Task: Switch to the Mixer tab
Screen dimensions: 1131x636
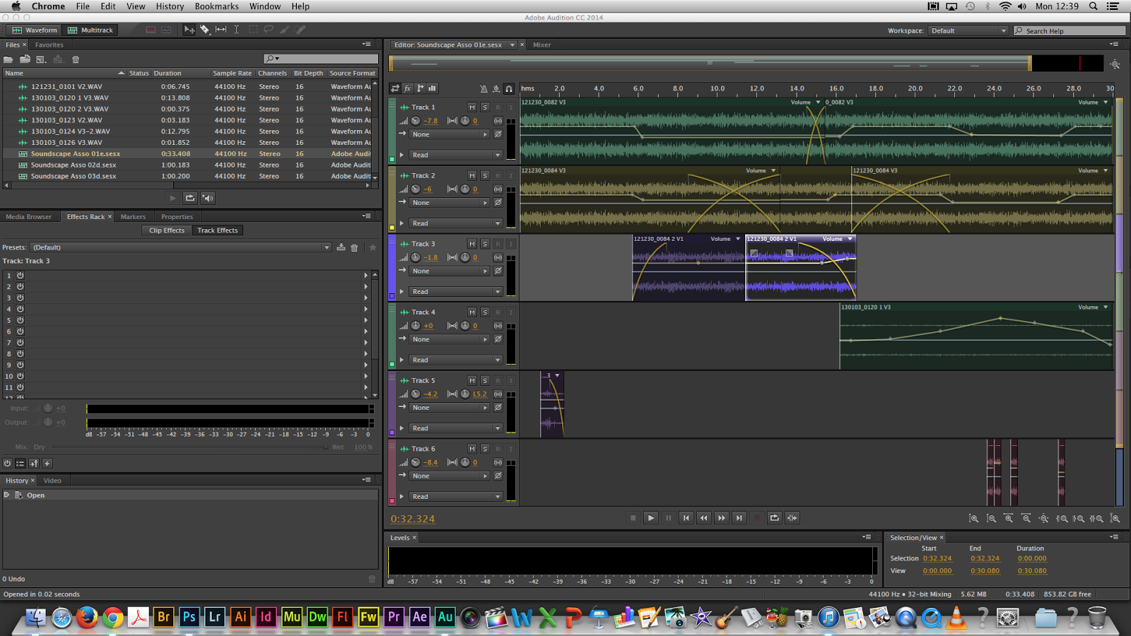Action: tap(541, 45)
